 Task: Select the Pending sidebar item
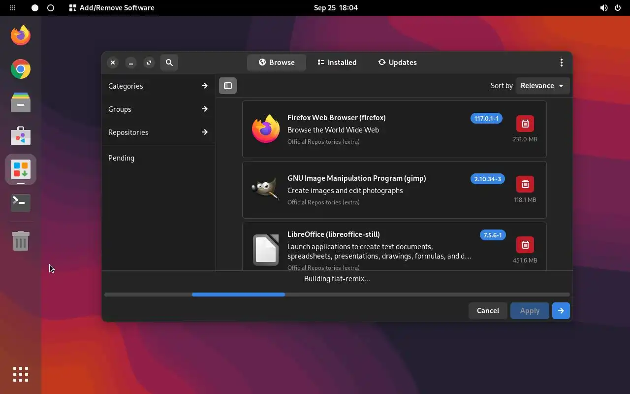(158, 158)
